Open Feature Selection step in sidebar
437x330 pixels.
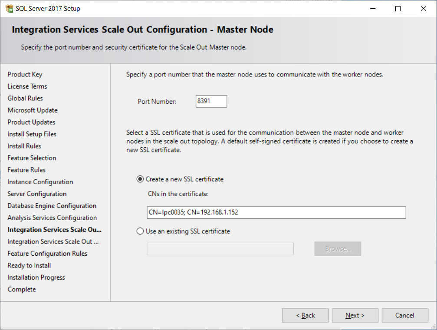[32, 158]
